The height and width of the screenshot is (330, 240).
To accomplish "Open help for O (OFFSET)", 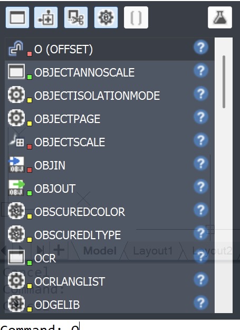I will point(201,47).
